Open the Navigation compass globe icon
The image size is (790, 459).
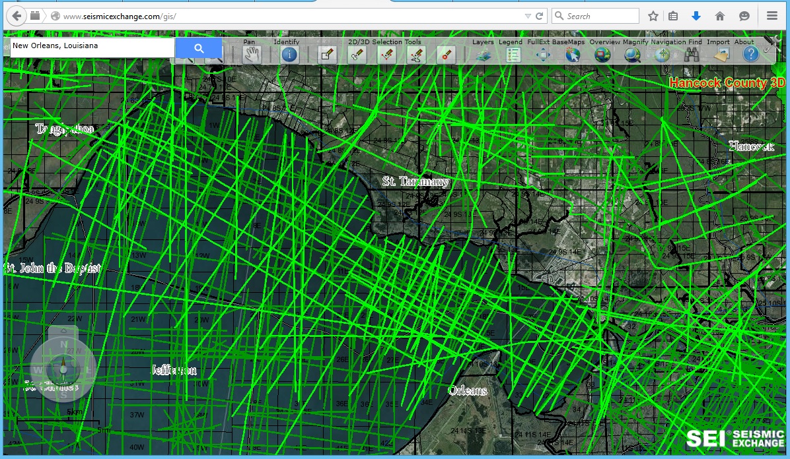coord(662,54)
